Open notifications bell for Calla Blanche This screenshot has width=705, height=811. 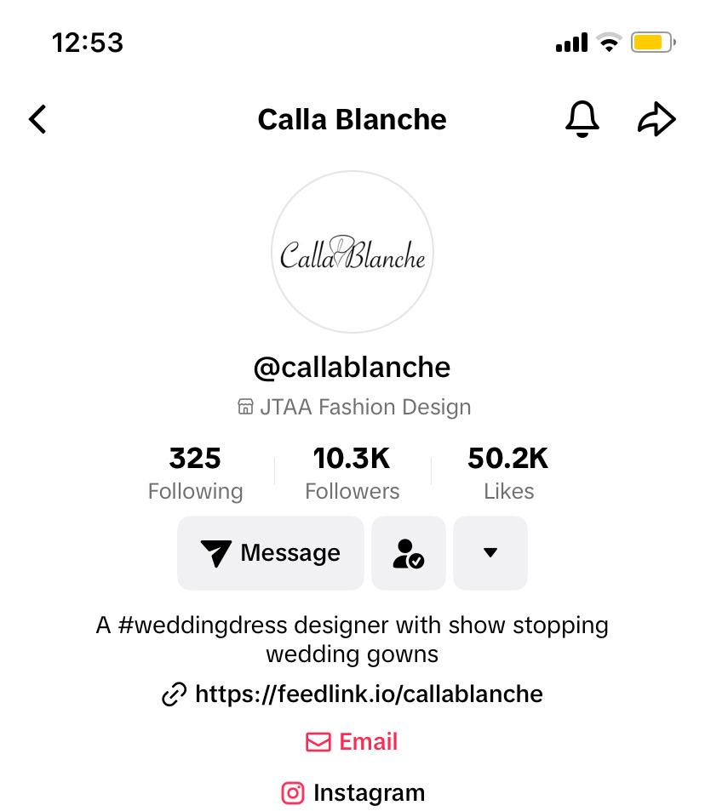(582, 120)
